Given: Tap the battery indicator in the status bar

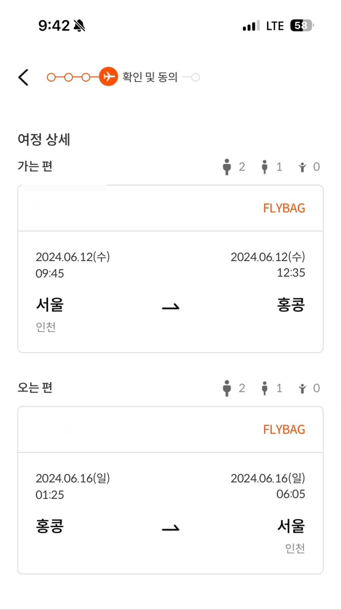Looking at the screenshot, I should [x=302, y=26].
